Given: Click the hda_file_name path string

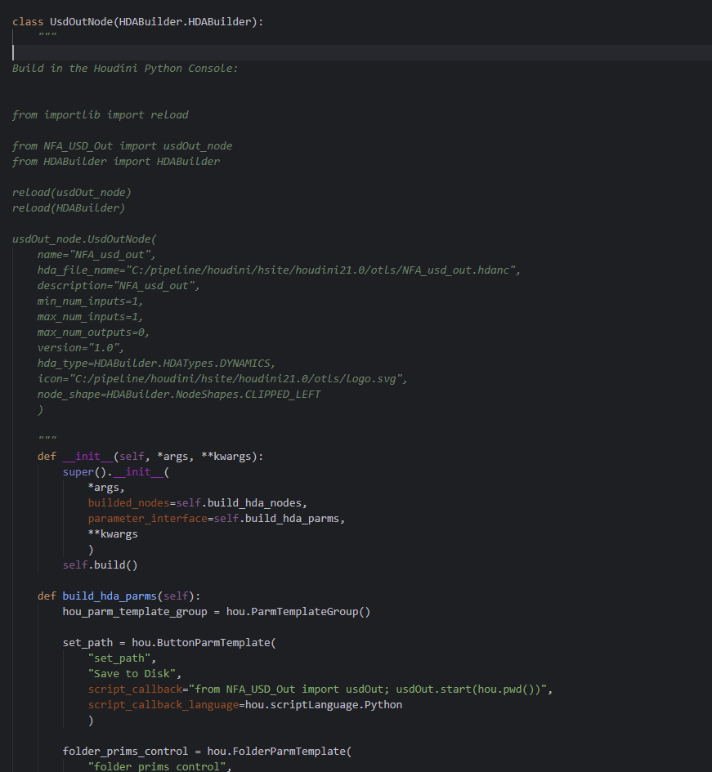Looking at the screenshot, I should pyautogui.click(x=320, y=270).
